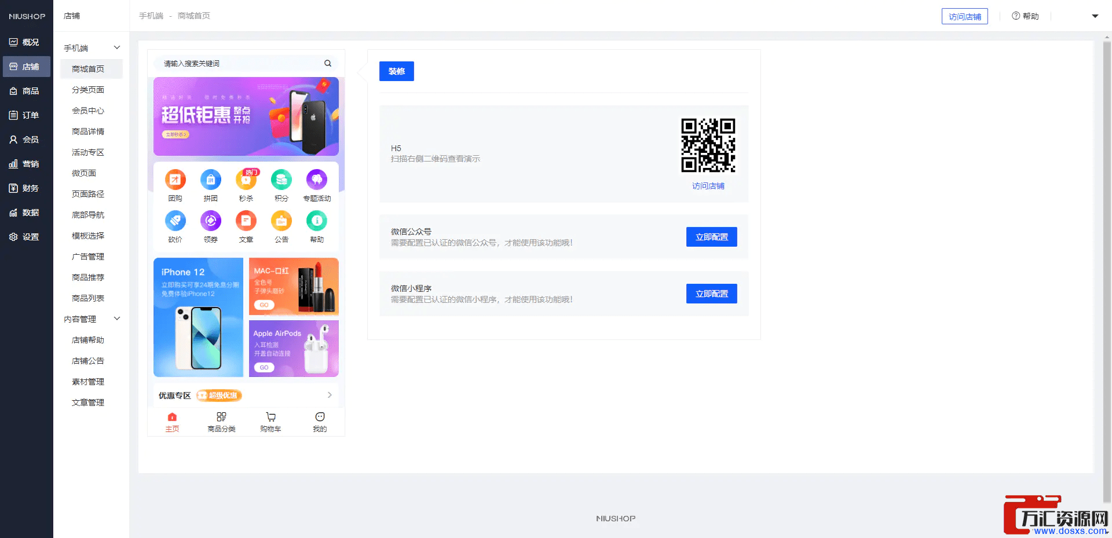Image resolution: width=1112 pixels, height=538 pixels.
Task: Click the 商品分类 category icon in bottom nav
Action: pyautogui.click(x=221, y=418)
